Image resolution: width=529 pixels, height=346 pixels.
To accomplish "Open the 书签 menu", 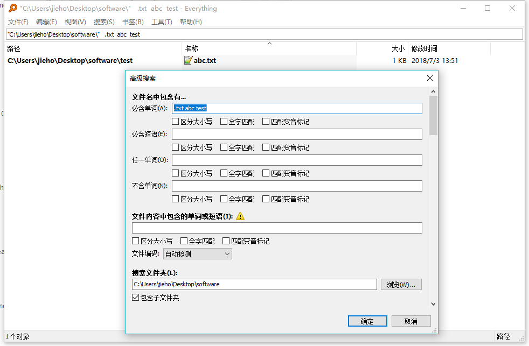I will [x=132, y=22].
